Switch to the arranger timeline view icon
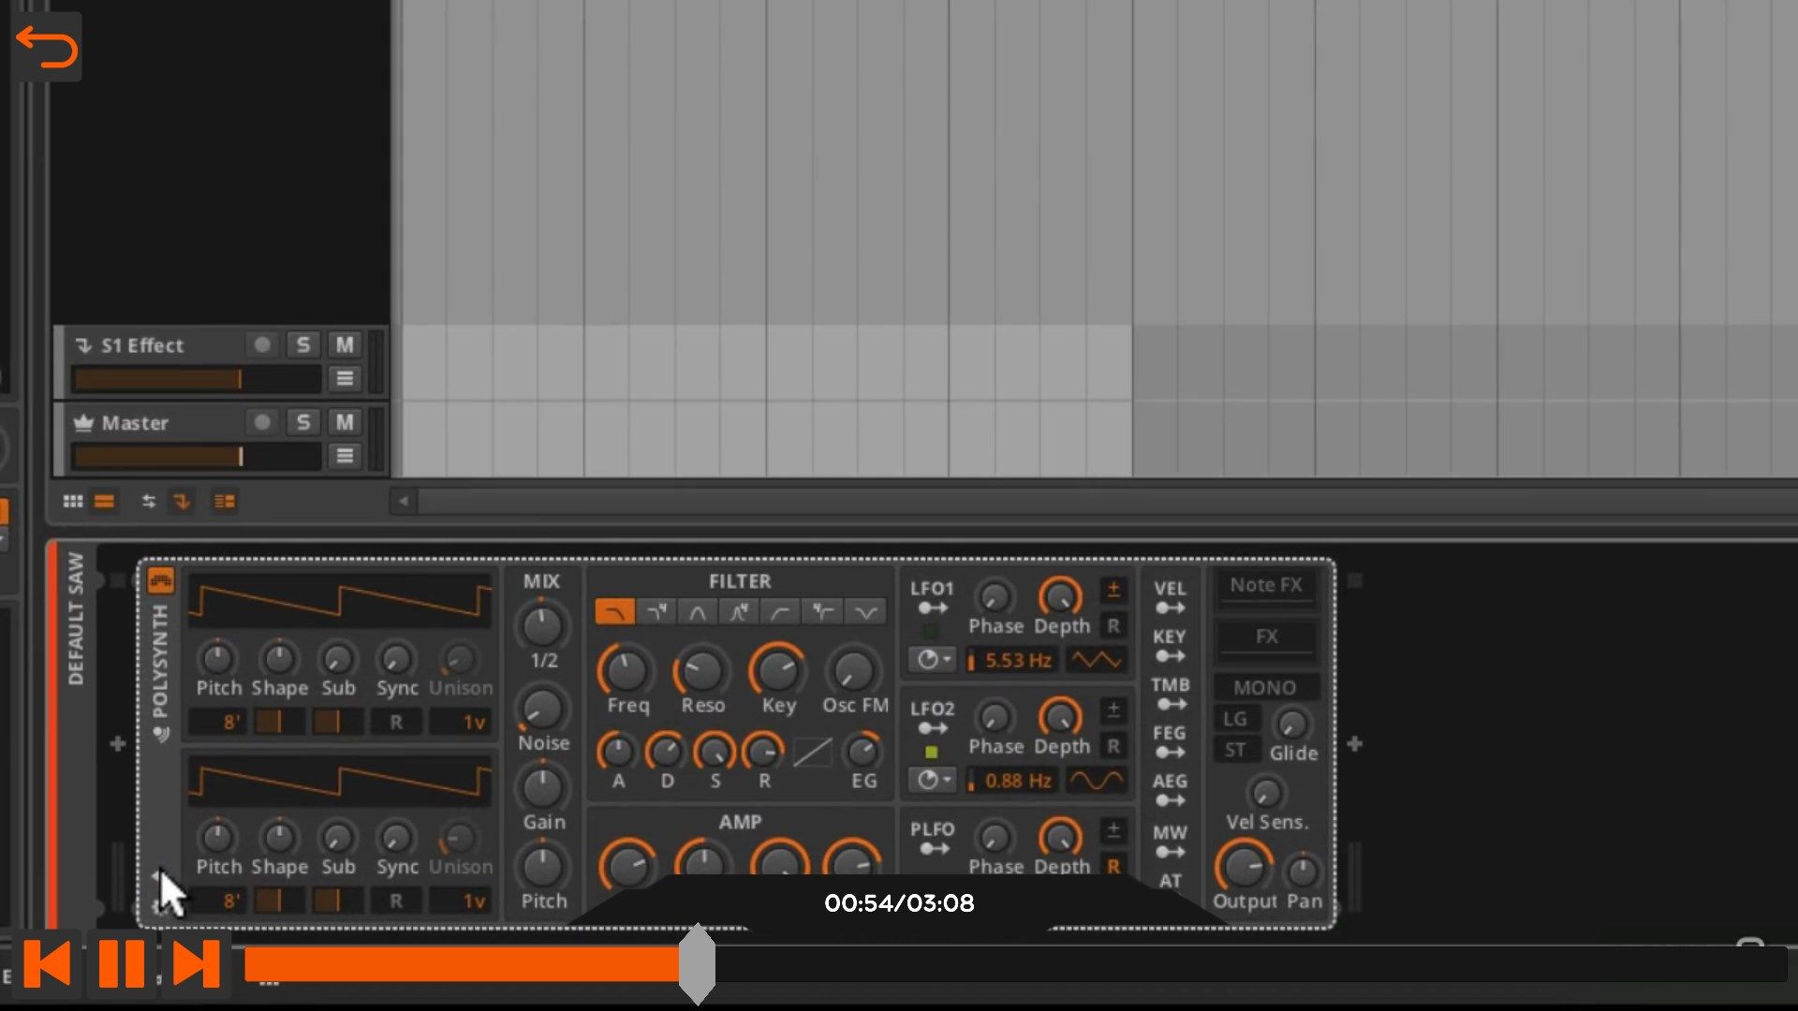 (x=104, y=502)
